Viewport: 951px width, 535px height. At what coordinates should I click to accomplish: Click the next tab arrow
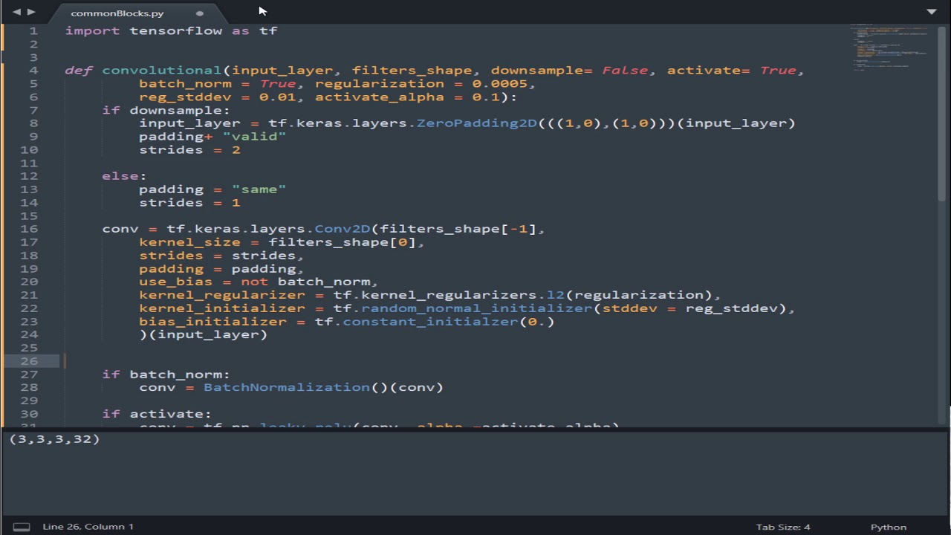click(30, 12)
